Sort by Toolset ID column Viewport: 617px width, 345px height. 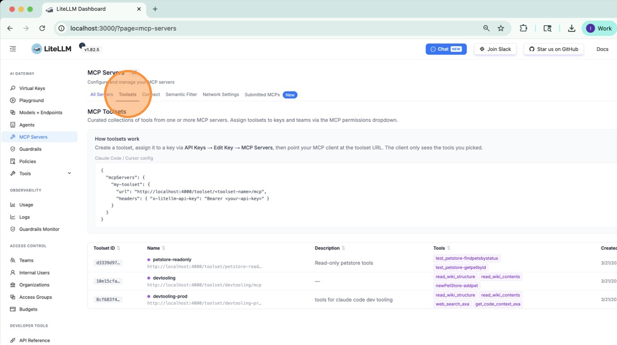coord(118,248)
